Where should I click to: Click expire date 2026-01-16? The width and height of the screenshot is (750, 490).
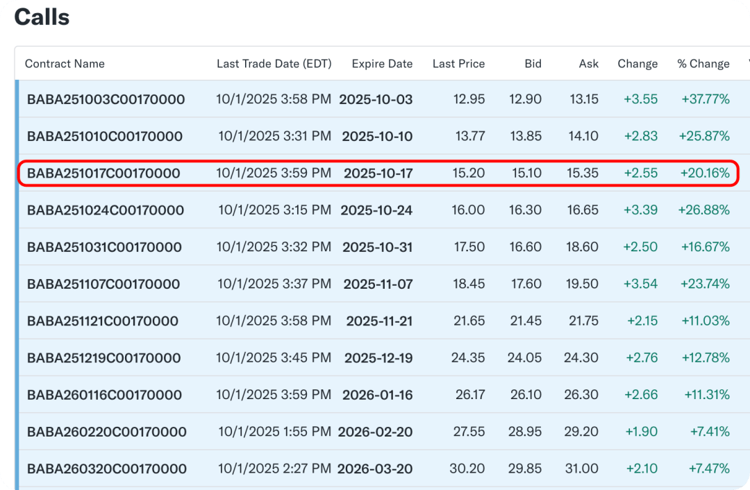[x=377, y=395]
